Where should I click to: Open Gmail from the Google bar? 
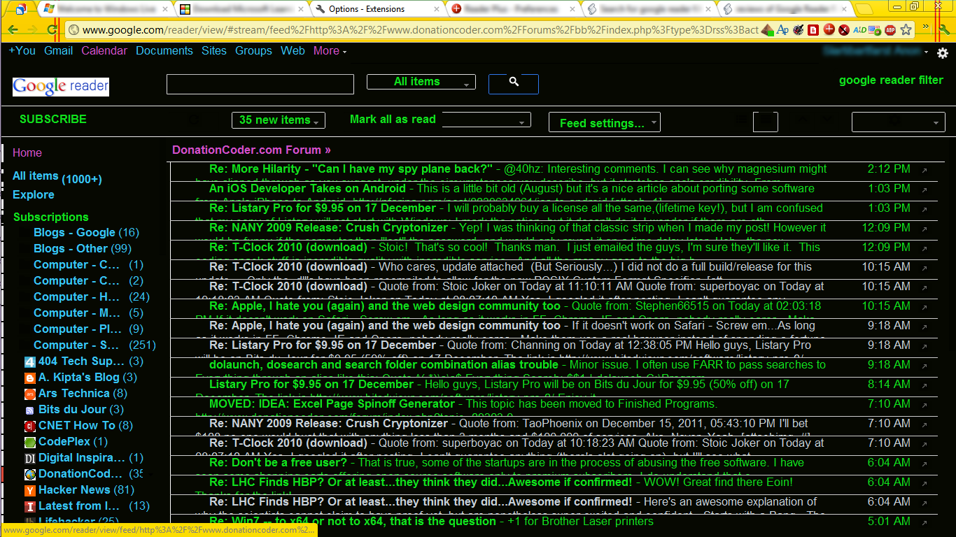pyautogui.click(x=59, y=51)
